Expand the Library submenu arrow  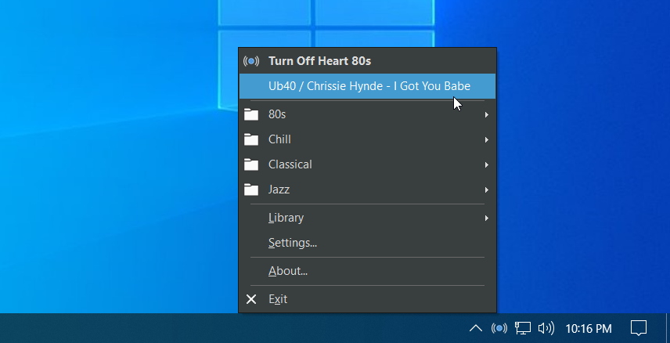click(x=486, y=218)
